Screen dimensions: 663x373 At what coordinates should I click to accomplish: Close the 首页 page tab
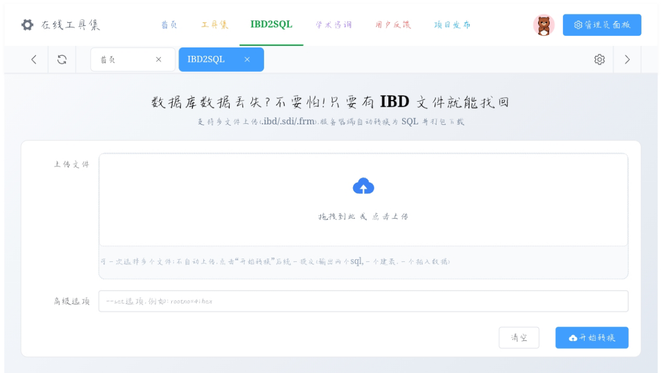tap(159, 60)
